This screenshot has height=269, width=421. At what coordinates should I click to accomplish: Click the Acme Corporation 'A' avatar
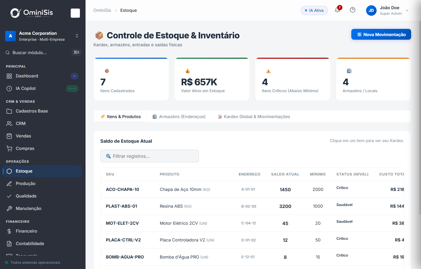point(11,36)
